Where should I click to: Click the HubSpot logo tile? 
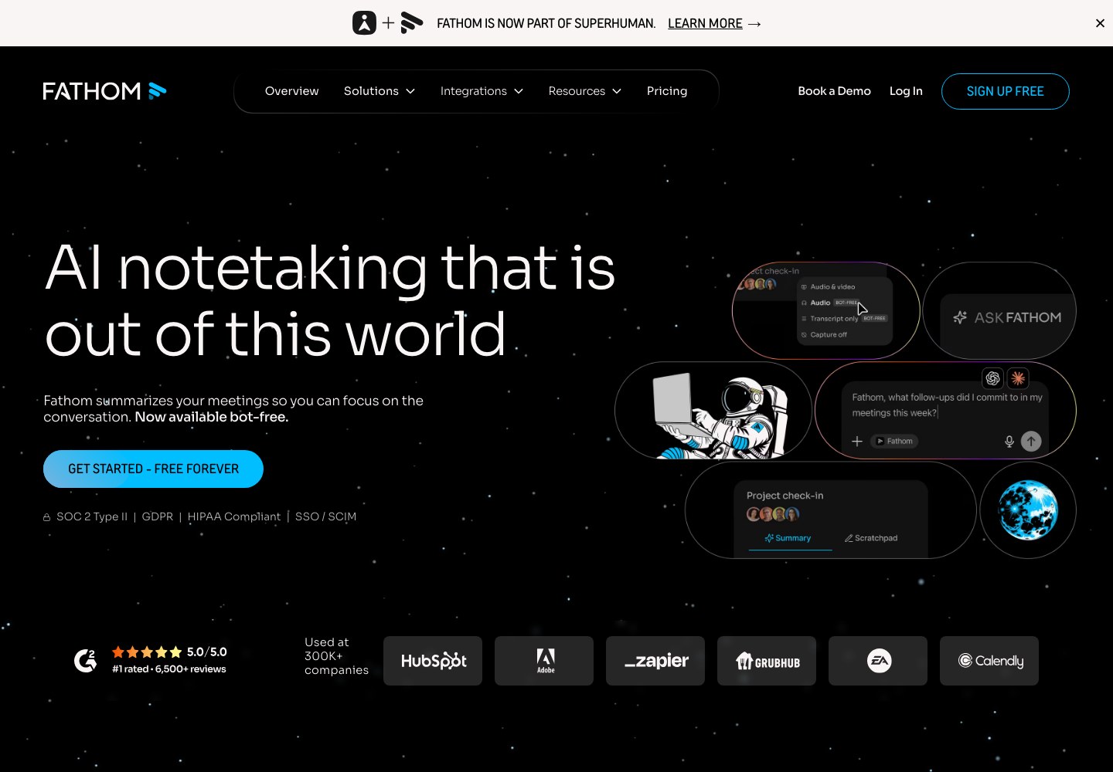433,661
